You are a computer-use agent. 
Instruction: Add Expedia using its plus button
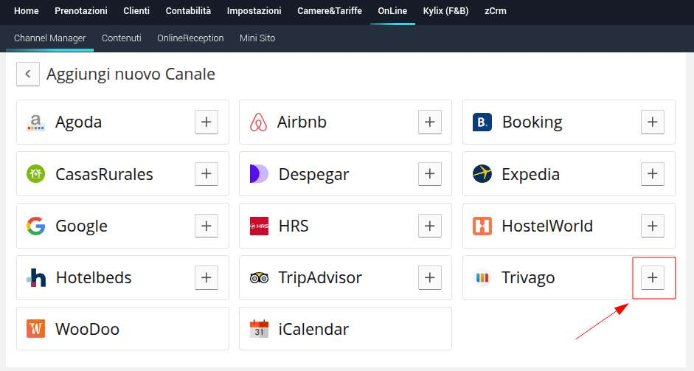(652, 174)
